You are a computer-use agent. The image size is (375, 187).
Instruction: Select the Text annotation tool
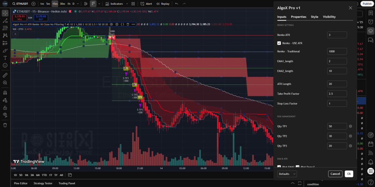click(x=5, y=58)
